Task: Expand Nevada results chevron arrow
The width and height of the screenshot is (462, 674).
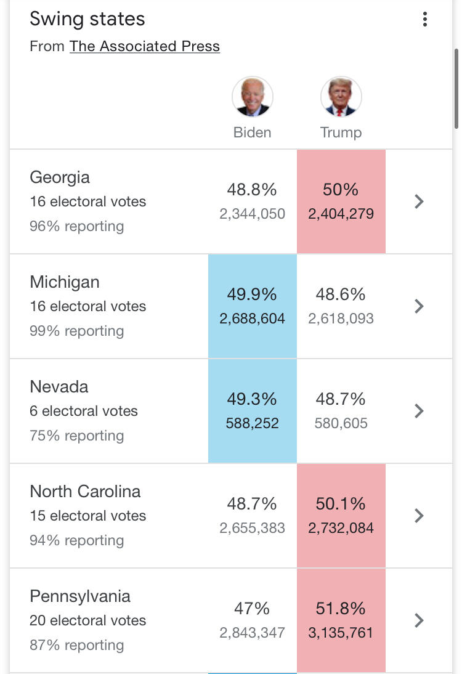Action: tap(419, 411)
